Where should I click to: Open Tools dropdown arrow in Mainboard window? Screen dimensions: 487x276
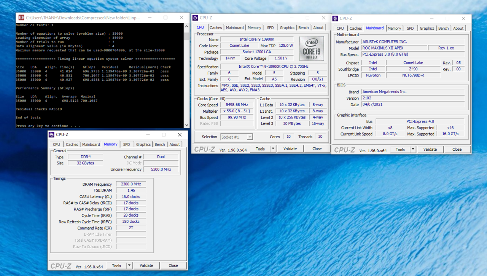point(413,150)
